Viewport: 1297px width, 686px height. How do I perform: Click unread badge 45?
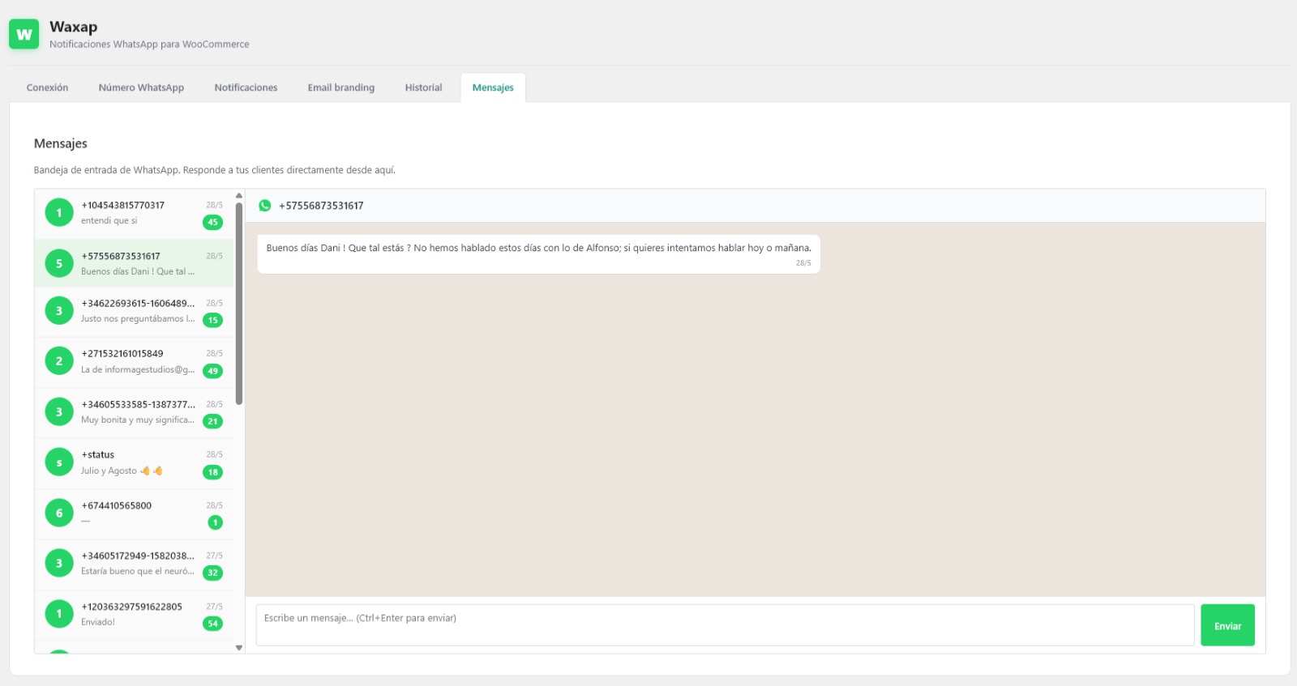click(x=213, y=222)
